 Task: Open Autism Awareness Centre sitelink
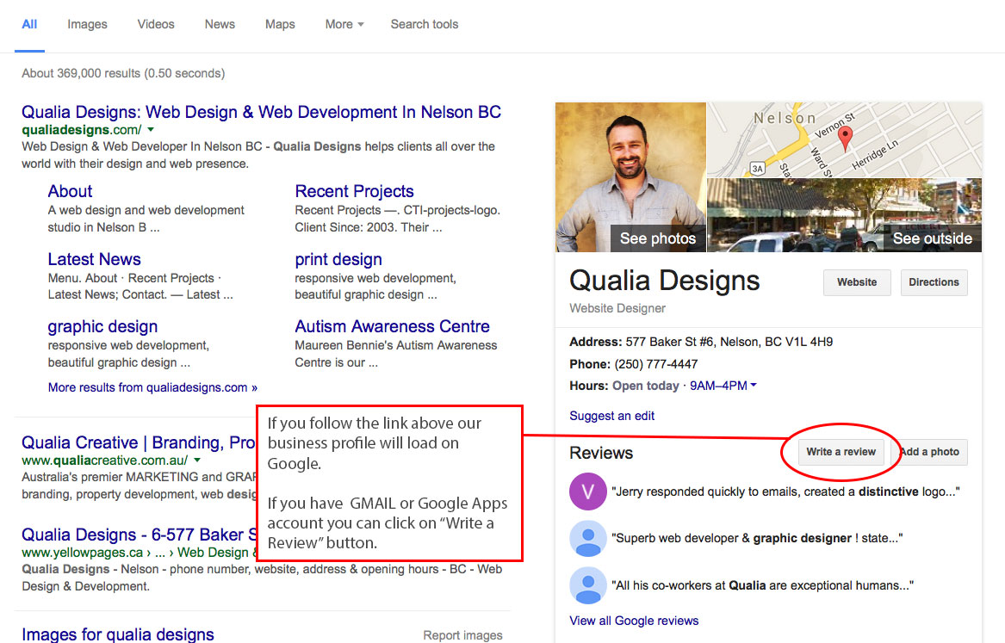point(392,326)
